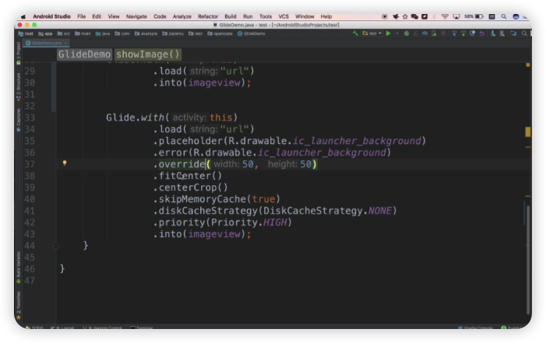
Task: Click the Show History clock icon
Action: coord(473,33)
